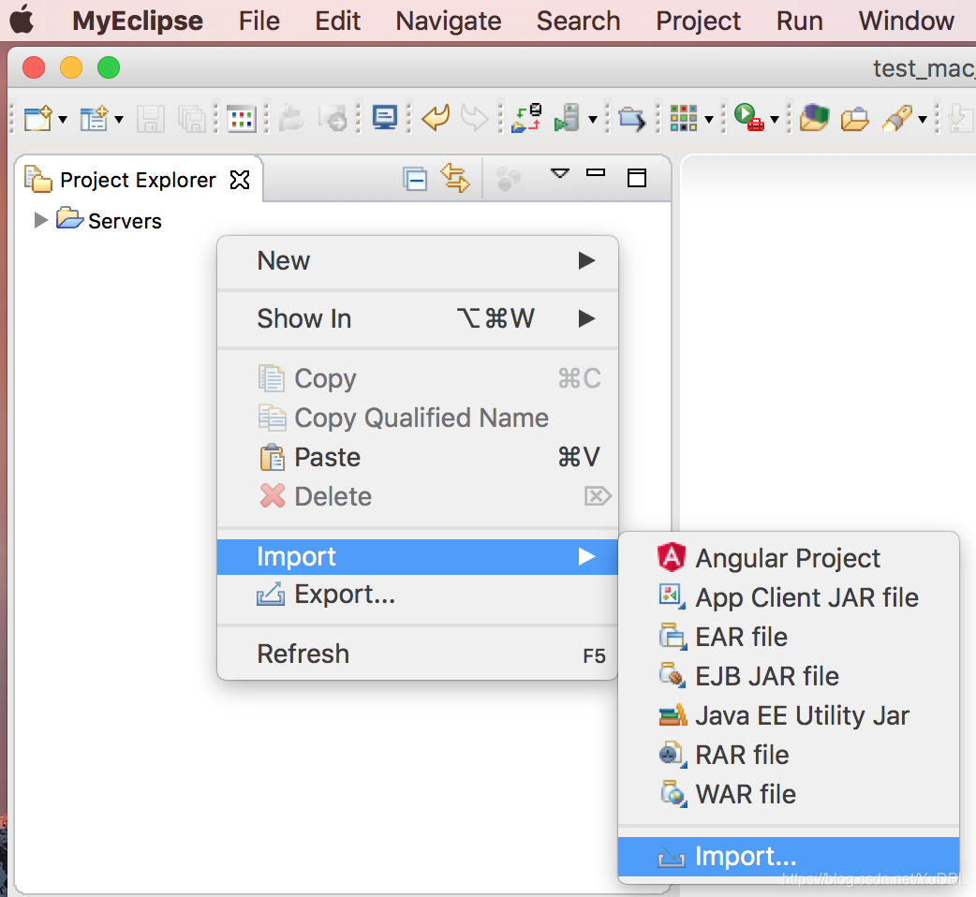Click the colored dots grid toolbar icon
Image resolution: width=976 pixels, height=897 pixels.
coord(242,118)
